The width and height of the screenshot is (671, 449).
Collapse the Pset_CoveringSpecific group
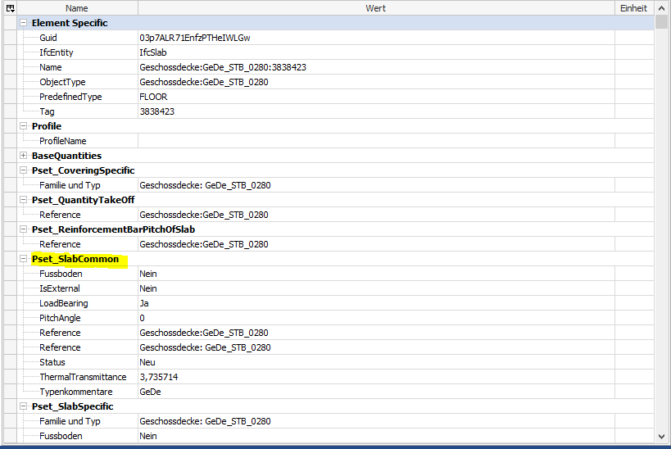[x=24, y=170]
